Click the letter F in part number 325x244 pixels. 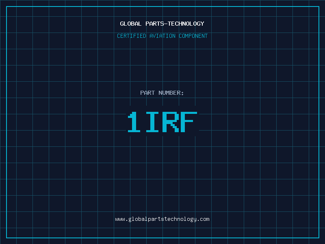click(x=189, y=122)
